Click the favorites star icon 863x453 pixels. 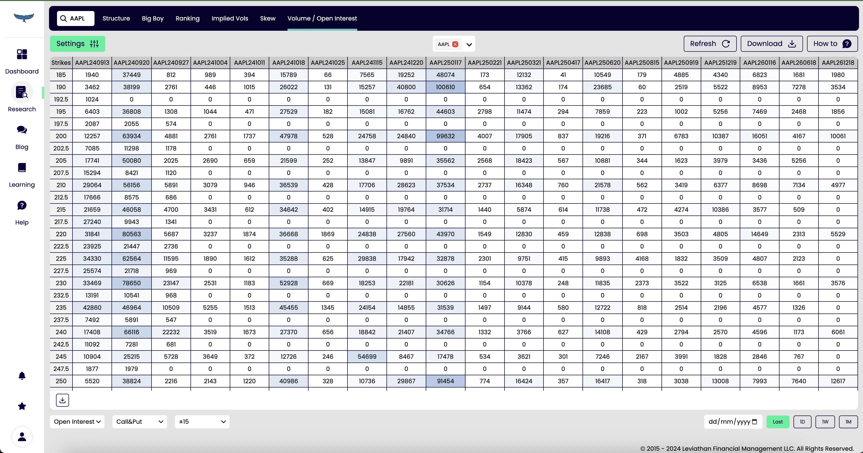pyautogui.click(x=22, y=406)
